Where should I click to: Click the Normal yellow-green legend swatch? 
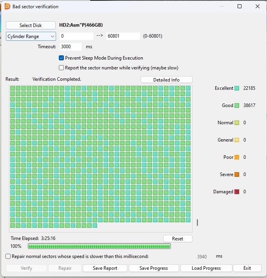(237, 123)
